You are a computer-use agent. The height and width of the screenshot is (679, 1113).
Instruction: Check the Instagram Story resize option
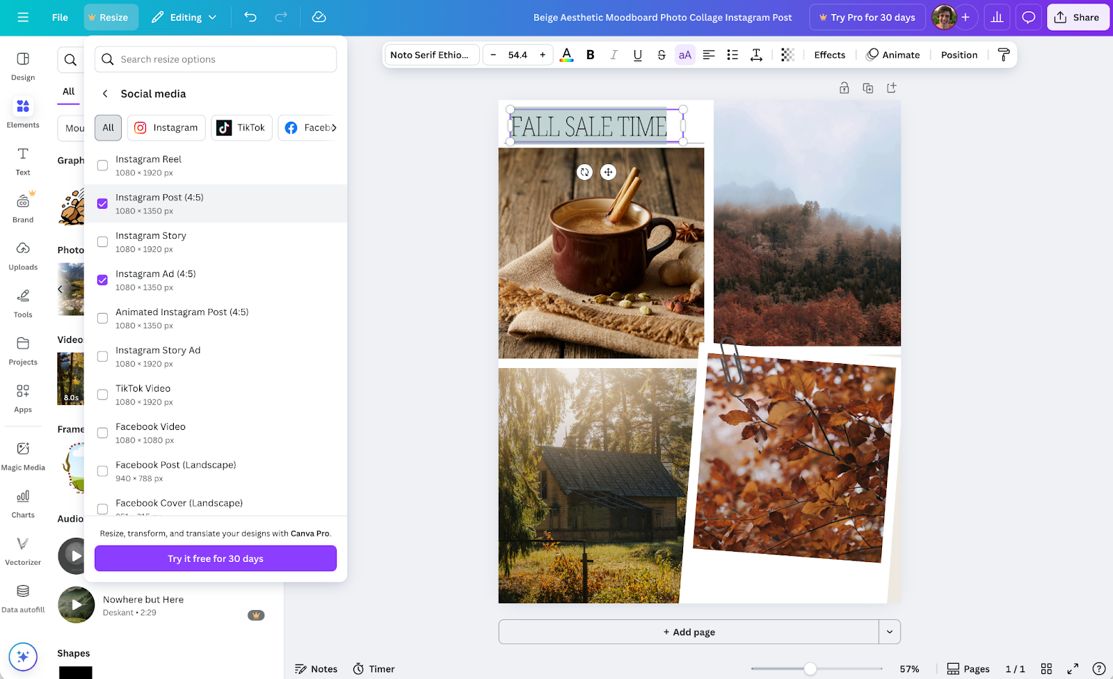[102, 241]
